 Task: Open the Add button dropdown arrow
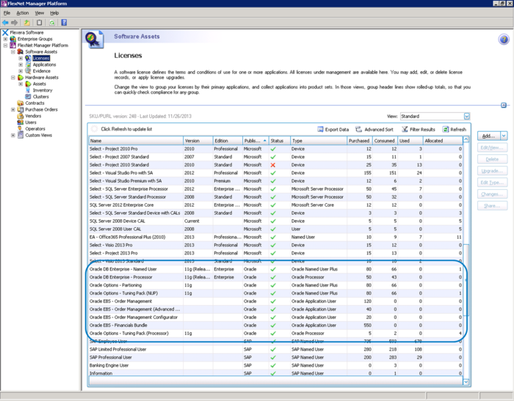[503, 136]
